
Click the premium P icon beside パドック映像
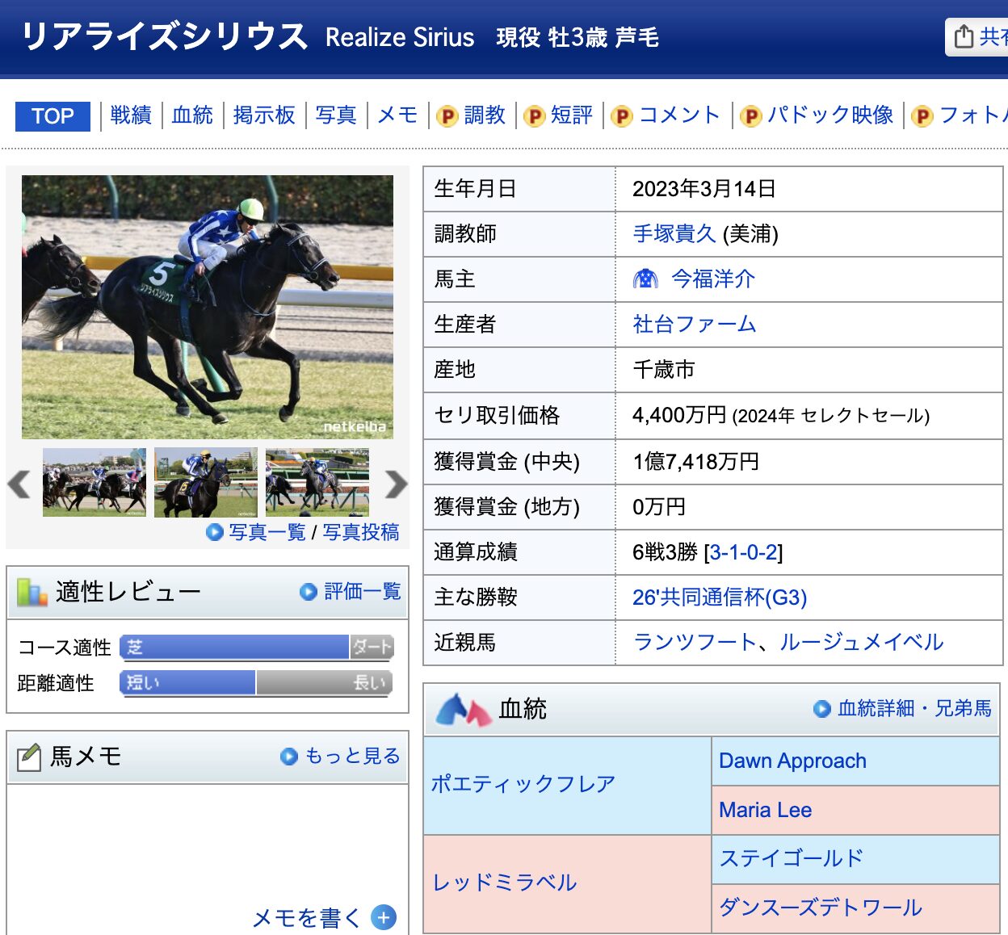click(751, 116)
